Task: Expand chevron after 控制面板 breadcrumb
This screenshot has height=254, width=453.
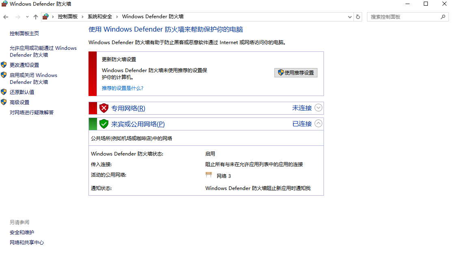Action: (x=82, y=17)
